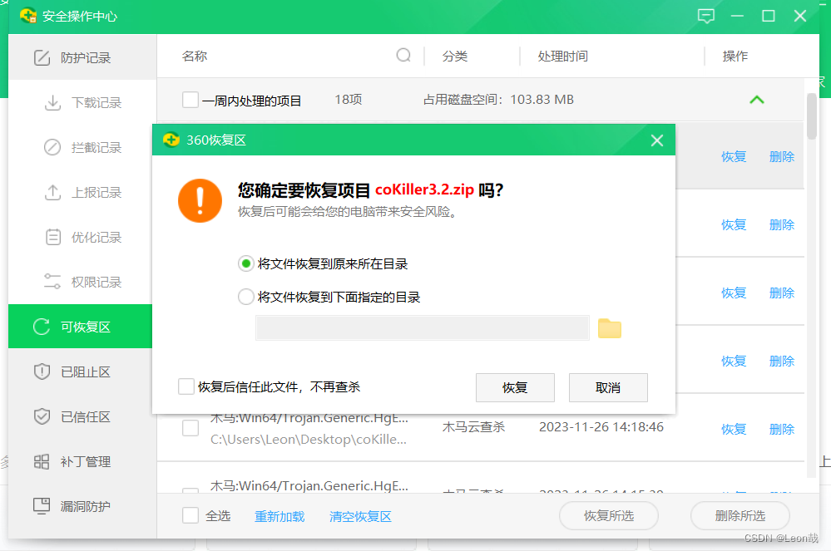Click the 占用磁盘空间: 103.83 MB text
This screenshot has height=551, width=831.
click(x=498, y=100)
